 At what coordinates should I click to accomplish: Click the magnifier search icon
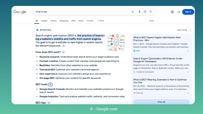point(151,12)
